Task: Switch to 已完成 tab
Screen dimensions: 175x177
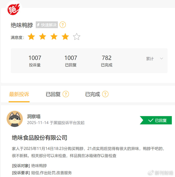Action: pyautogui.click(x=92, y=94)
